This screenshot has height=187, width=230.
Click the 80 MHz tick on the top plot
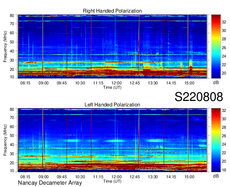[12, 16]
